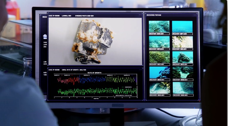Image resolution: width=228 pixels, height=126 pixels.
Task: Click the Recovered Footage panel title
Action: [154, 15]
